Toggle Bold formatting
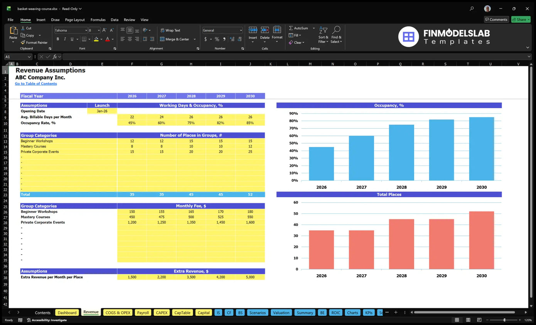The height and width of the screenshot is (325, 536). tap(58, 39)
